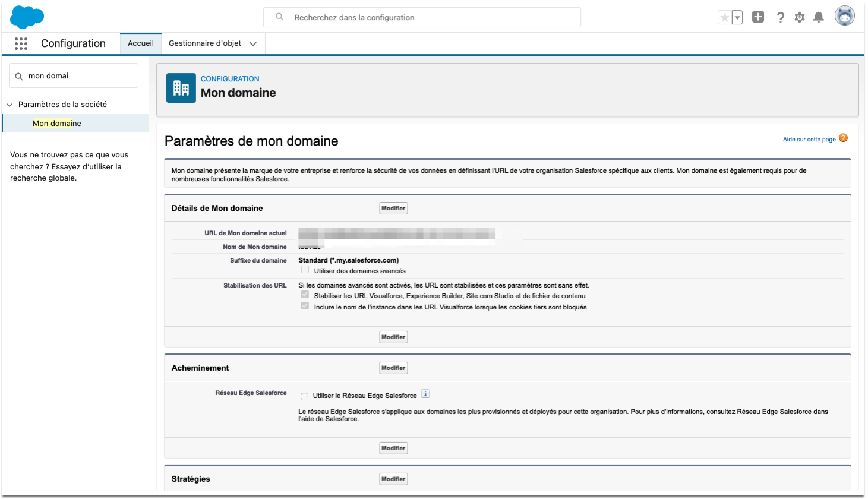Open the App Launcher grid icon

tap(21, 43)
